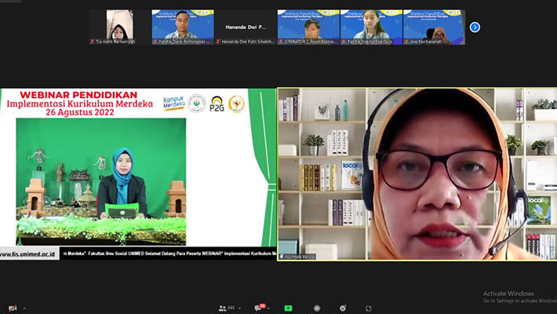Select Fadila Dwie Perlungkas video thumbnail
The height and width of the screenshot is (314, 557).
point(182,27)
